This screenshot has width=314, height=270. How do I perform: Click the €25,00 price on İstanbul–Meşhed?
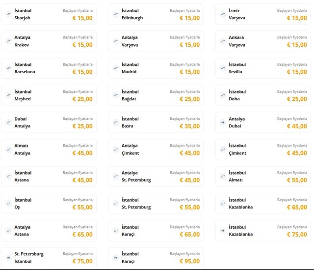click(x=82, y=99)
